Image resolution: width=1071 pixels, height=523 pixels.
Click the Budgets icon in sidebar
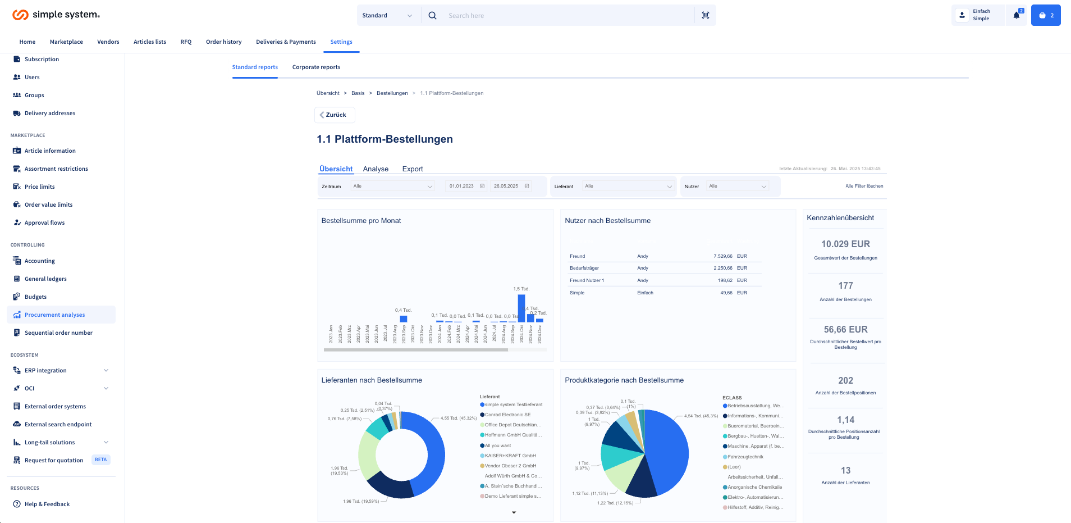click(x=17, y=297)
